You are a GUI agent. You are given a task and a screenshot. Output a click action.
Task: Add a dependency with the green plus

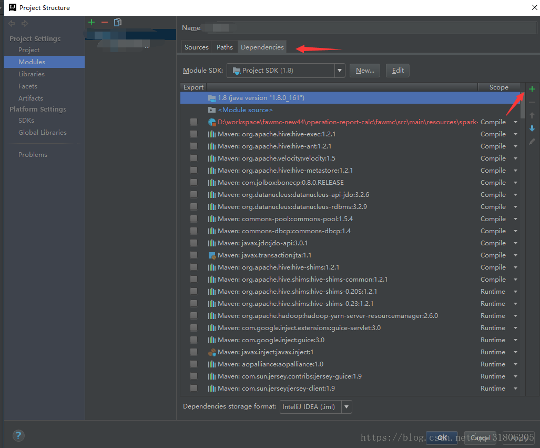tap(532, 89)
